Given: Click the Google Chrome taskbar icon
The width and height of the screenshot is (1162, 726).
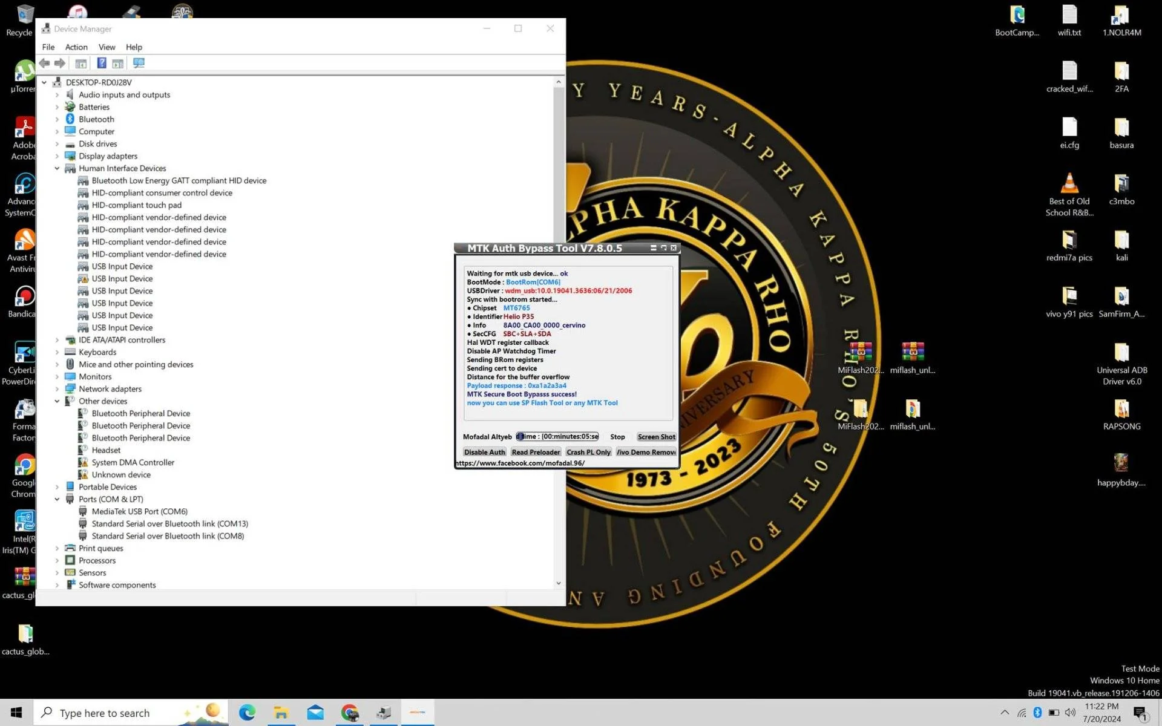Looking at the screenshot, I should coord(349,713).
